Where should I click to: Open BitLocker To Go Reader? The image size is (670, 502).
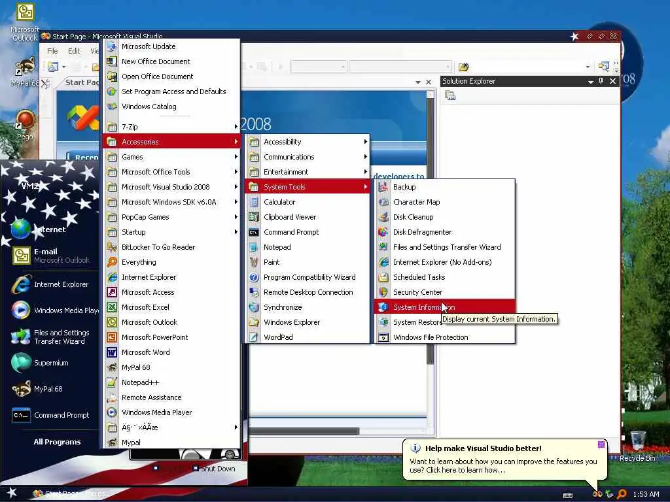point(171,247)
